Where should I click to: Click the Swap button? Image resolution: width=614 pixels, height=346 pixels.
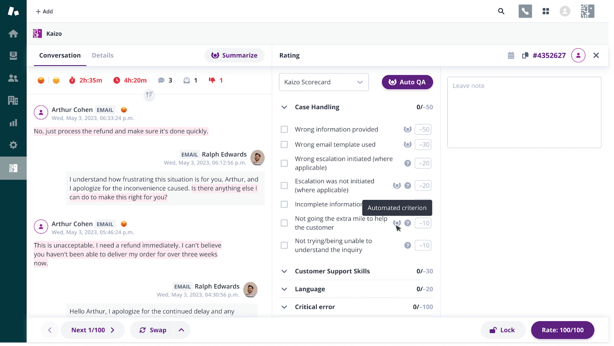click(x=153, y=330)
